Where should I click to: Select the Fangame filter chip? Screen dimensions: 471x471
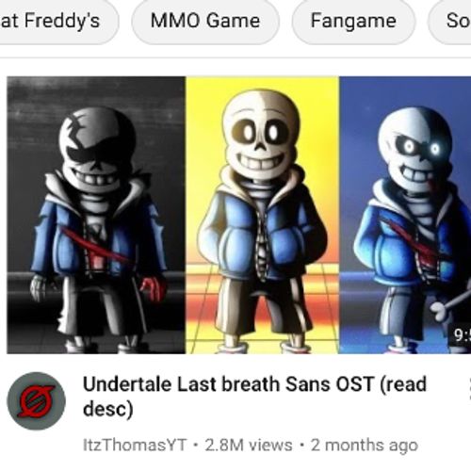(x=353, y=21)
